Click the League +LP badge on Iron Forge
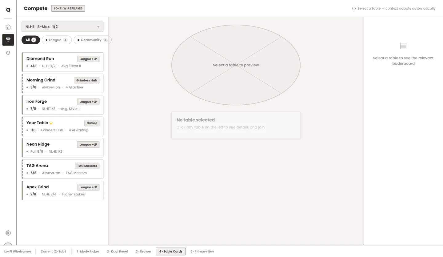 [88, 102]
